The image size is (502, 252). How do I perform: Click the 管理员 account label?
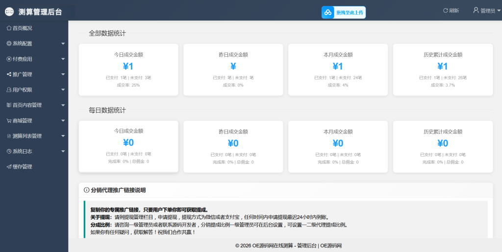[488, 11]
